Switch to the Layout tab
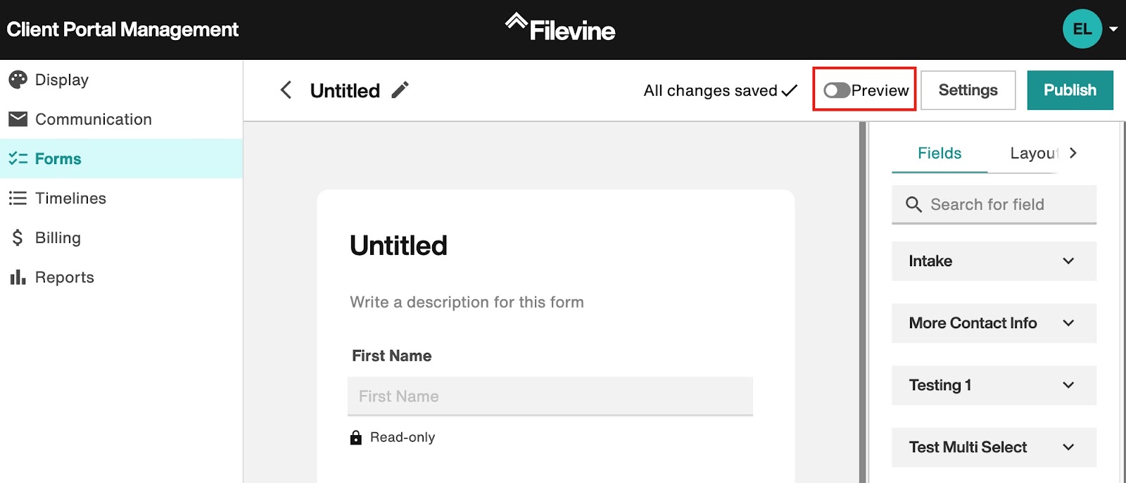1126x483 pixels. 1034,153
